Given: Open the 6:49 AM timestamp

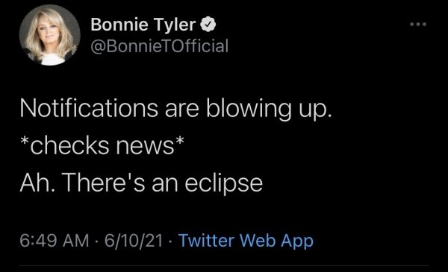Looking at the screenshot, I should (x=55, y=241).
